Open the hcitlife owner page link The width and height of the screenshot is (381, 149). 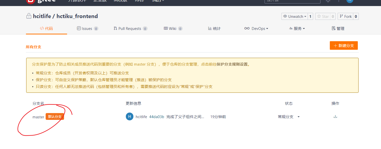[x=42, y=16]
